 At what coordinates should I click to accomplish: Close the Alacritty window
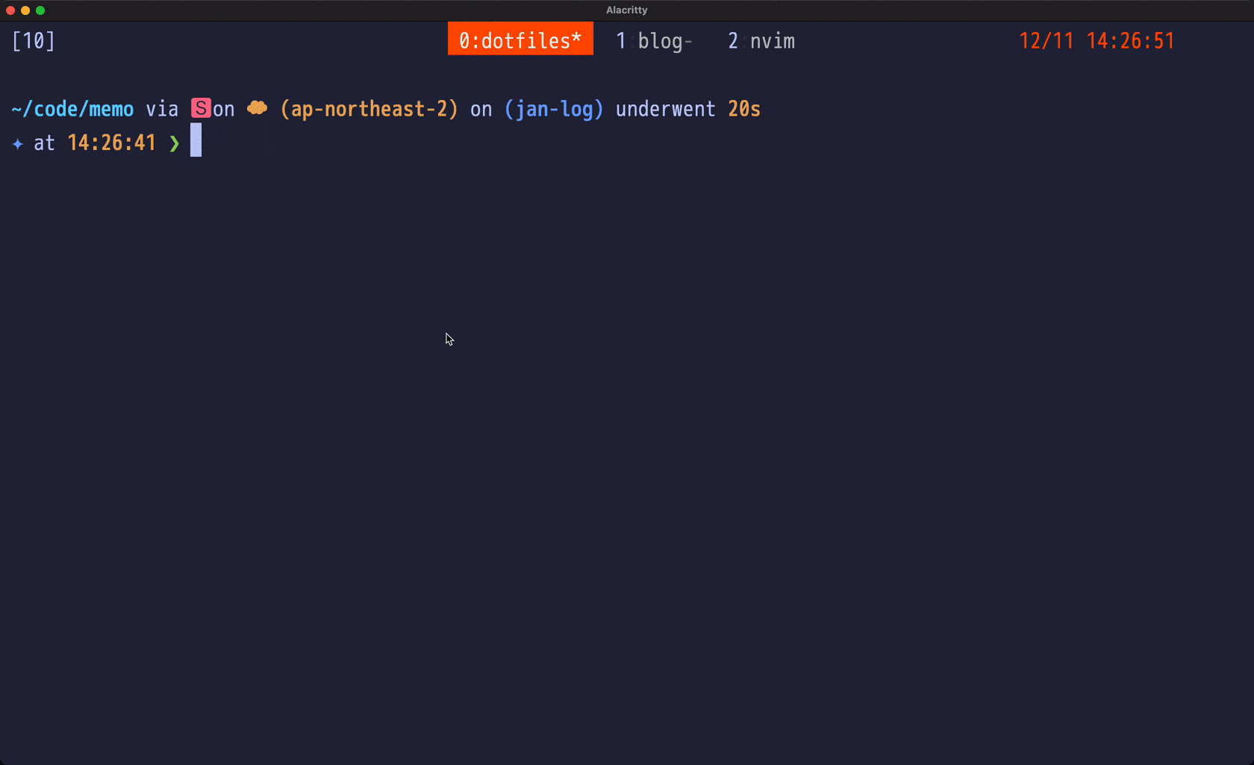click(x=10, y=10)
